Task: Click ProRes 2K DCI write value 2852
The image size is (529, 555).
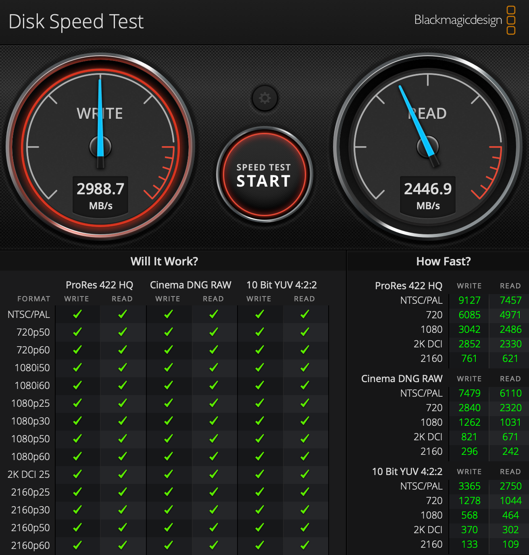Action: [x=470, y=344]
